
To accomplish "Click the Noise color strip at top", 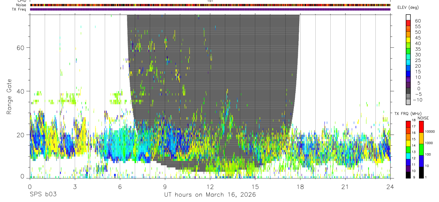I will (x=210, y=5).
